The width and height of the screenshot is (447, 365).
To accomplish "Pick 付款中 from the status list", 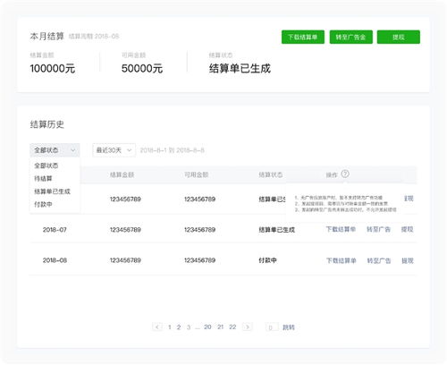I will pos(43,204).
